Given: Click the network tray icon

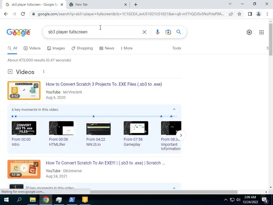Looking at the screenshot, I should [232, 200].
